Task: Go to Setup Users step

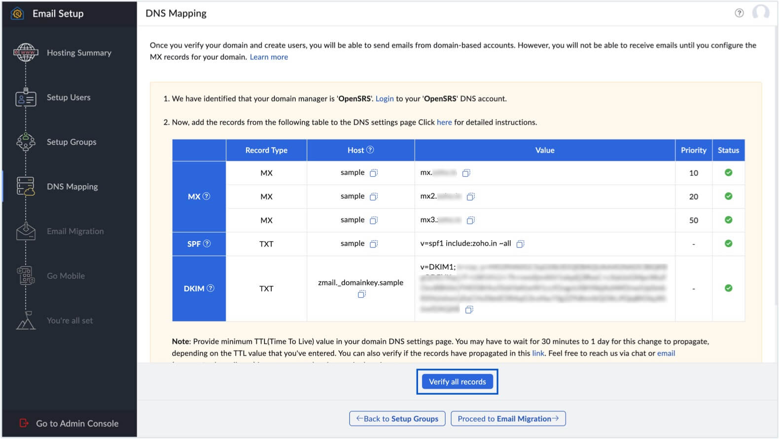Action: point(69,97)
